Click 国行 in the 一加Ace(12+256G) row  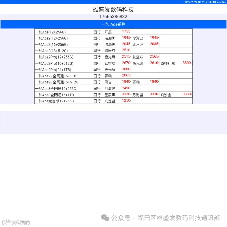pyautogui.click(x=97, y=32)
